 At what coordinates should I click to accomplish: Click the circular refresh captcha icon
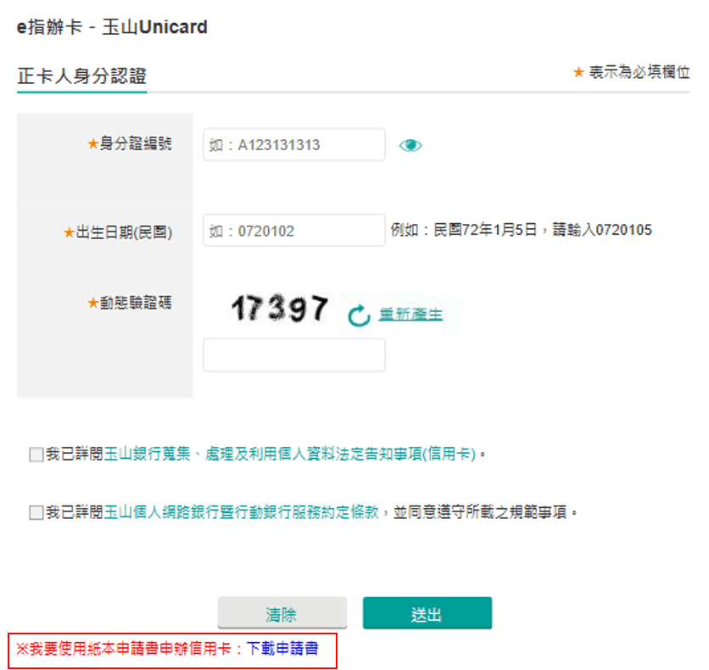click(360, 316)
